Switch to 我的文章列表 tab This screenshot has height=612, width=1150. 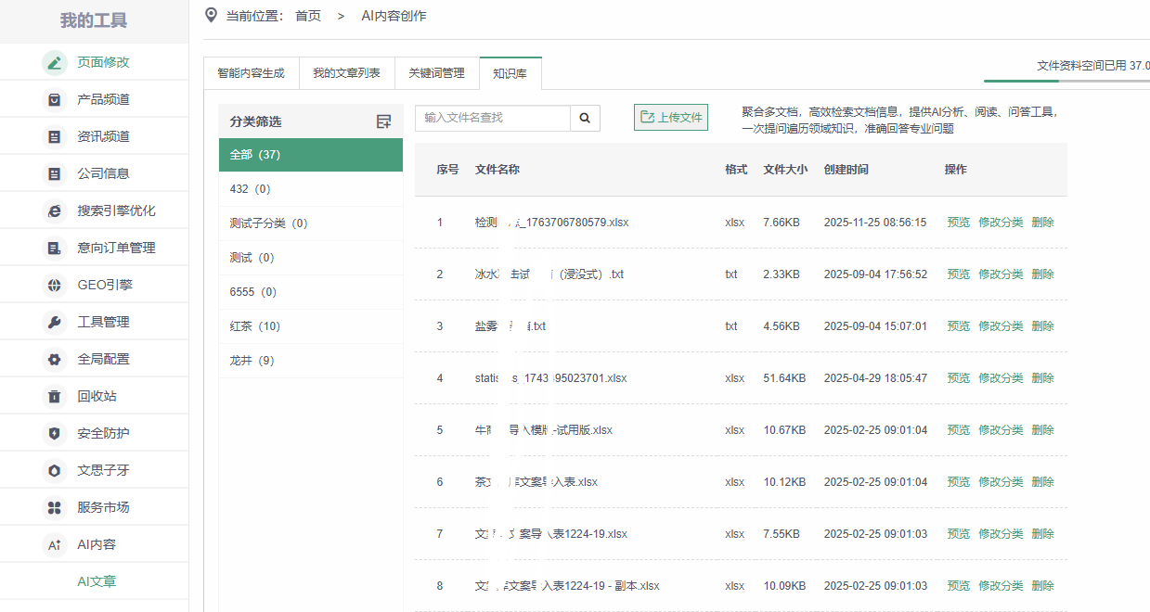(346, 73)
